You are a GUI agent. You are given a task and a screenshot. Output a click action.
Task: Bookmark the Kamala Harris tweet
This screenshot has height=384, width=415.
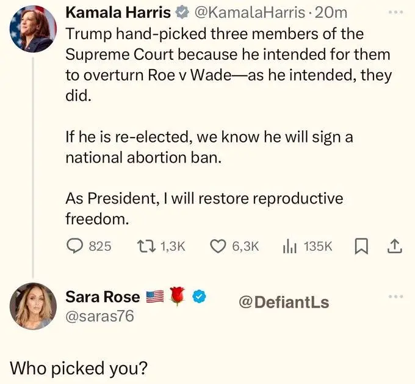tap(361, 246)
